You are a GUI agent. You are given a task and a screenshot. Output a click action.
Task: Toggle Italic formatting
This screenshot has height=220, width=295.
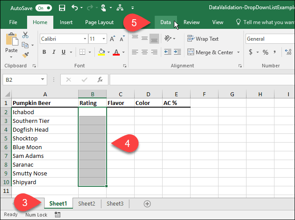tap(54, 52)
